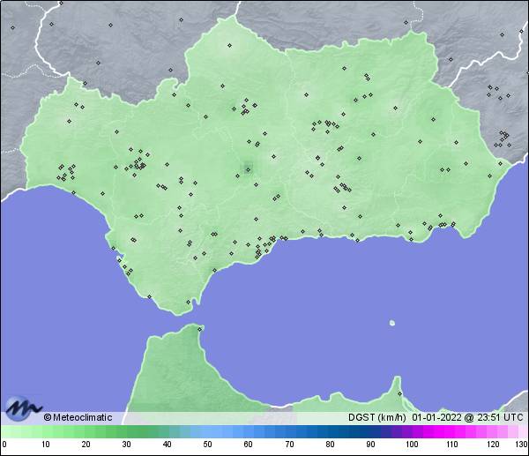Select the station marker inside the dark green gust spot
This screenshot has width=529, height=456.
click(x=249, y=169)
